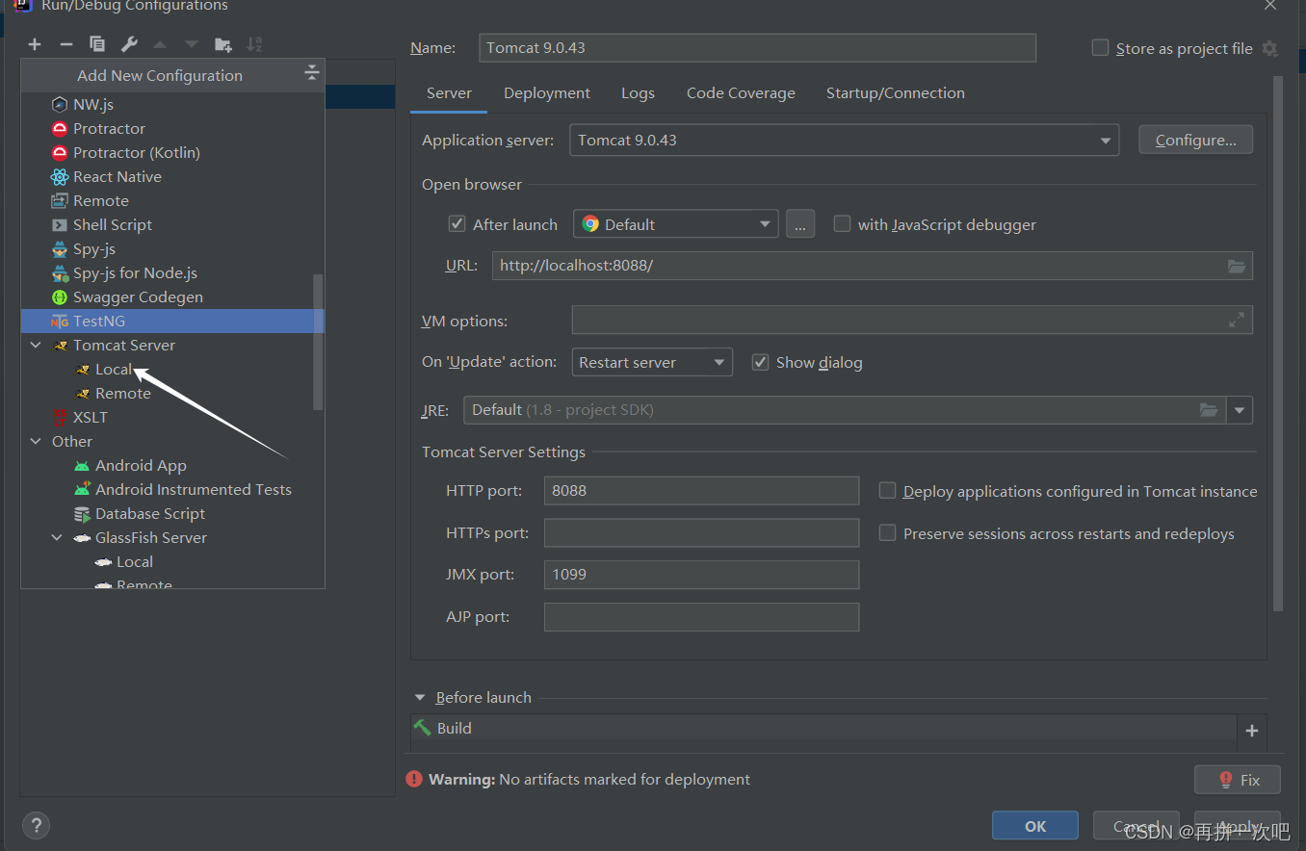Open Store as project file gear settings
This screenshot has height=851, width=1306.
pos(1270,48)
